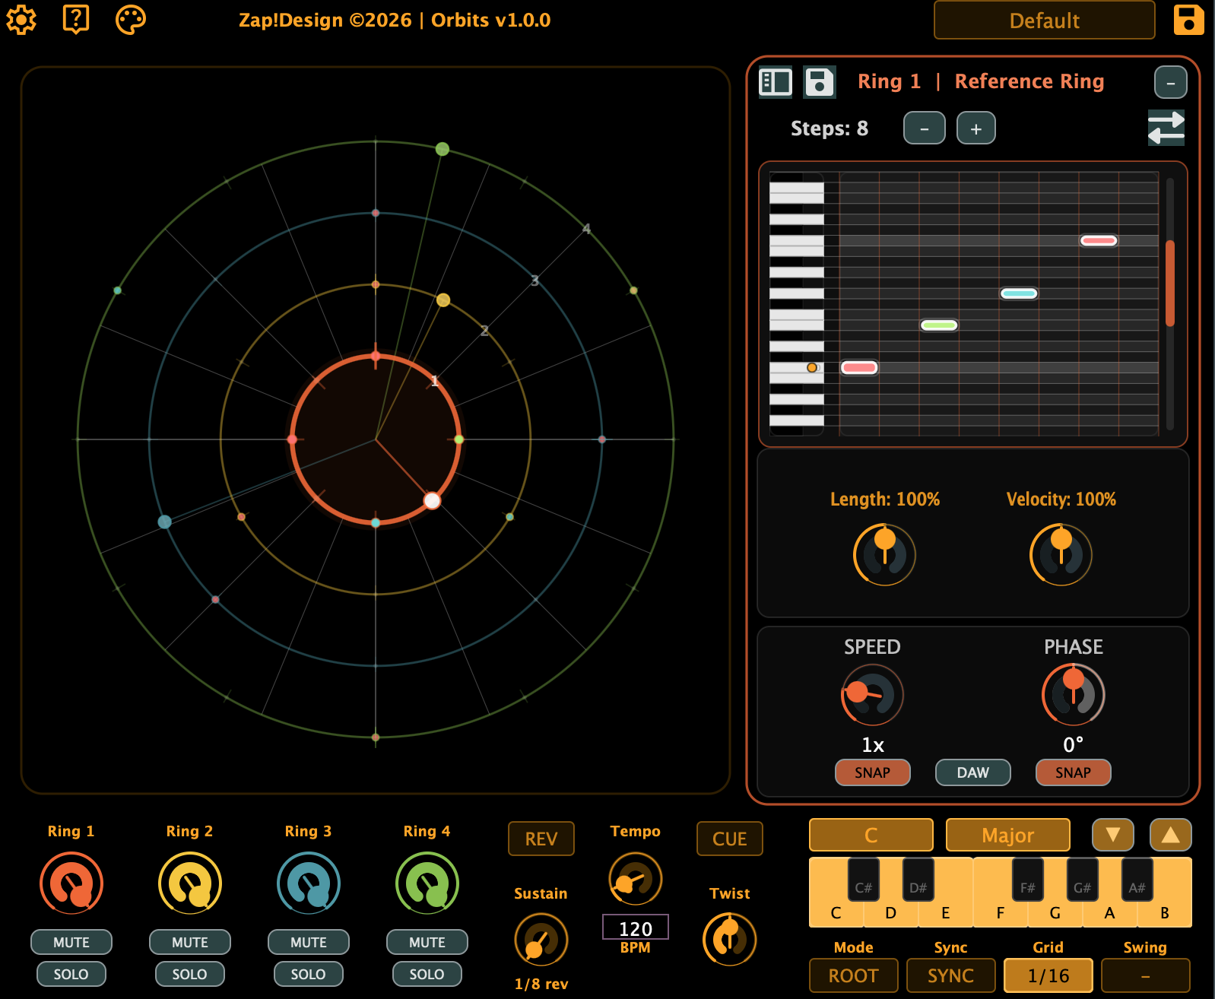The width and height of the screenshot is (1215, 999).
Task: Shift scale up with up arrow
Action: coord(1171,835)
